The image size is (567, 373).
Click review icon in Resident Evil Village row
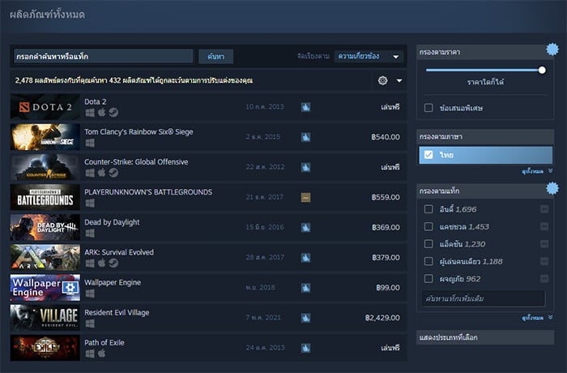[x=306, y=318]
